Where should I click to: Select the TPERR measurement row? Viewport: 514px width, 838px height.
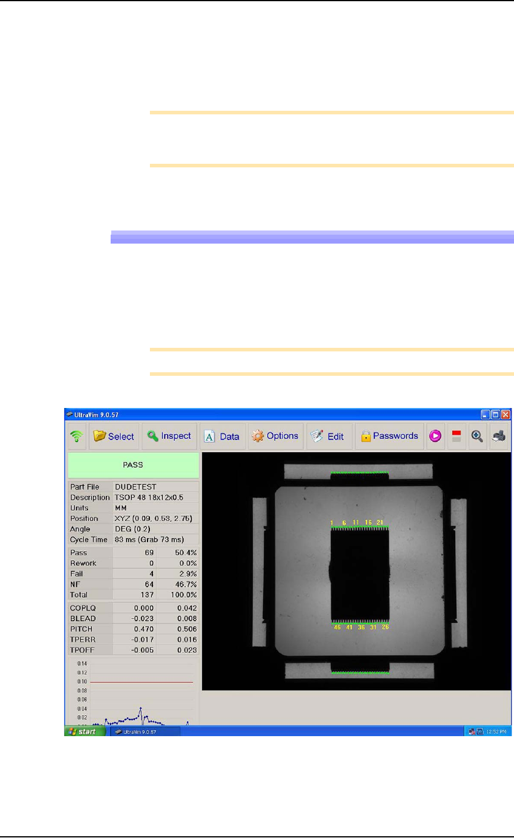point(133,640)
